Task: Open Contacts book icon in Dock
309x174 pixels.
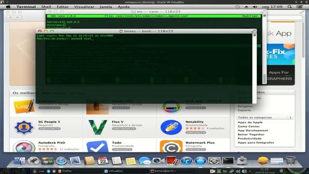Action: coord(89,161)
